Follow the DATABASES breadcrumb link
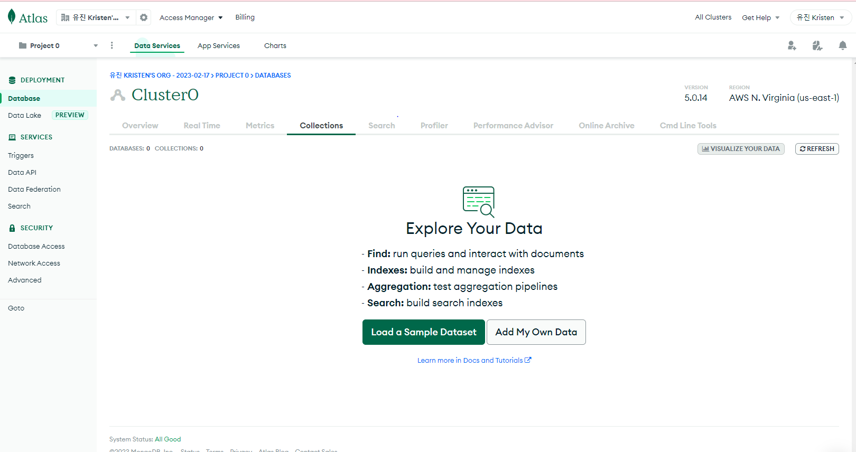856x452 pixels. 273,76
